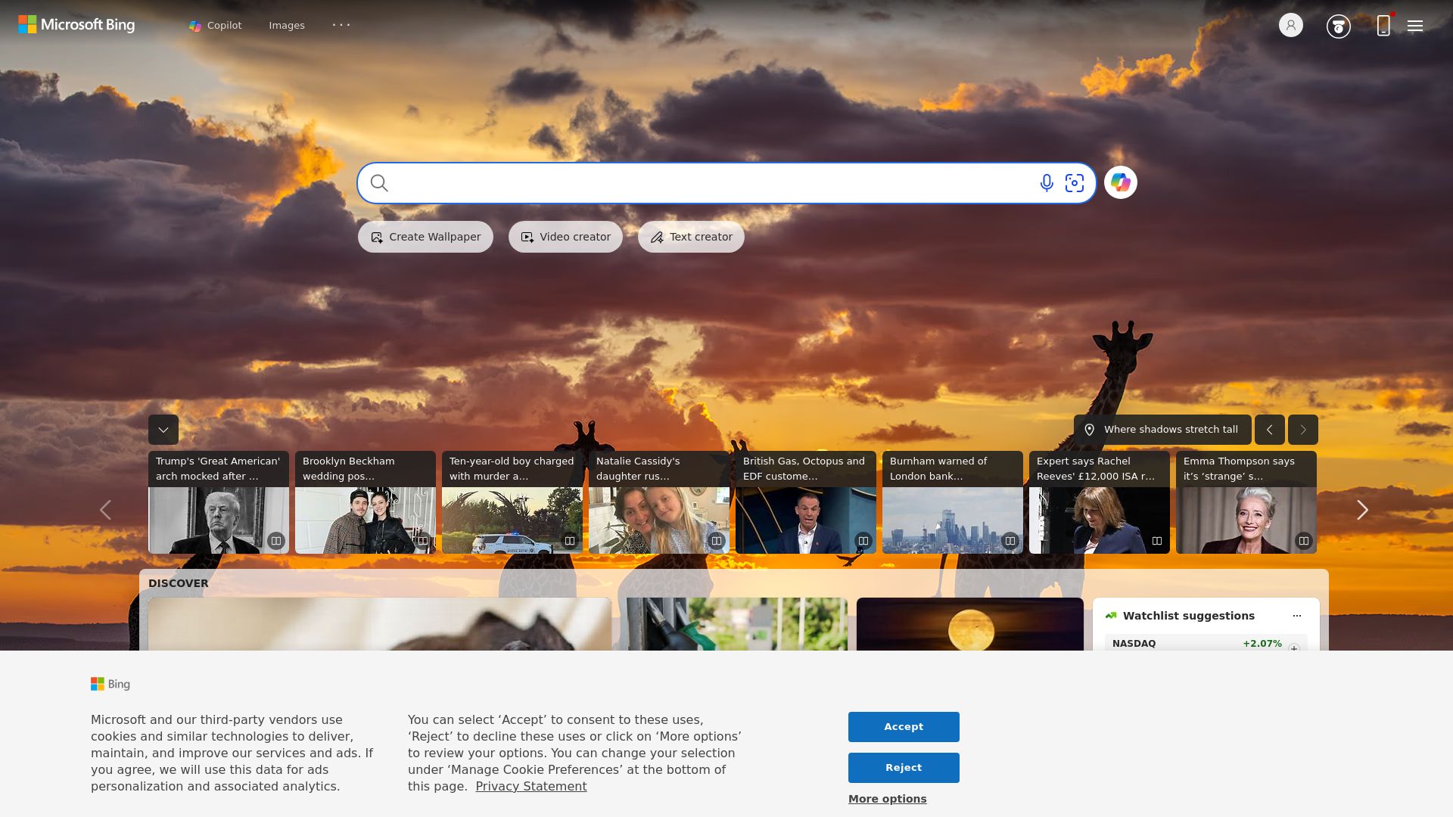Click reader icon on Ten-year-old boy card
The image size is (1453, 817).
570,541
